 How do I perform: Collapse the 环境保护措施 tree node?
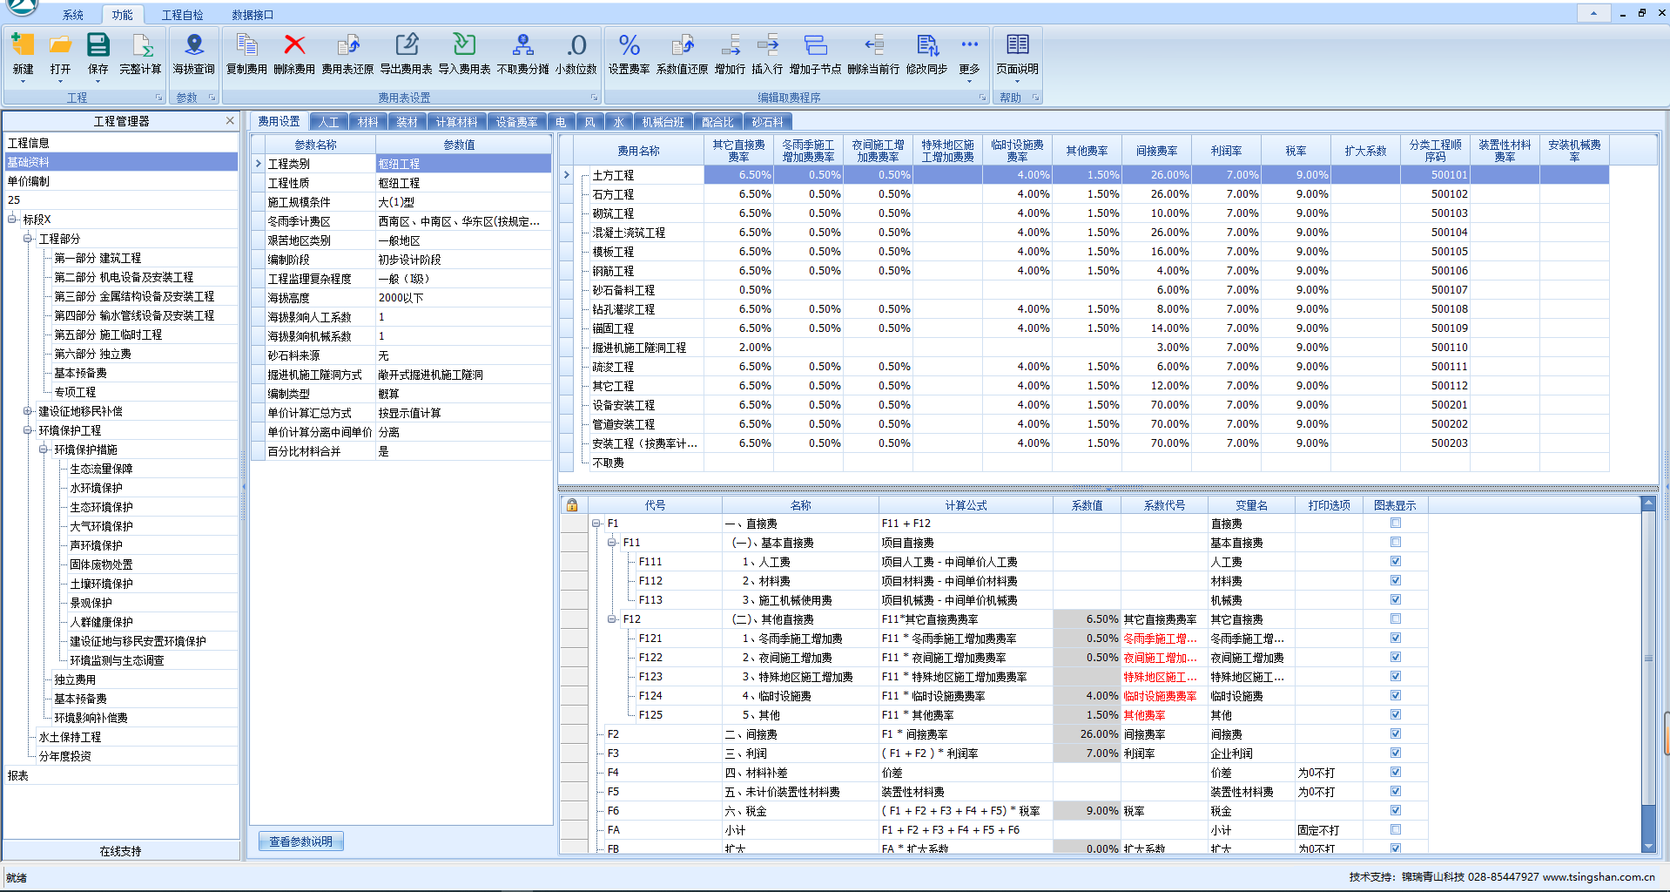[x=44, y=449]
